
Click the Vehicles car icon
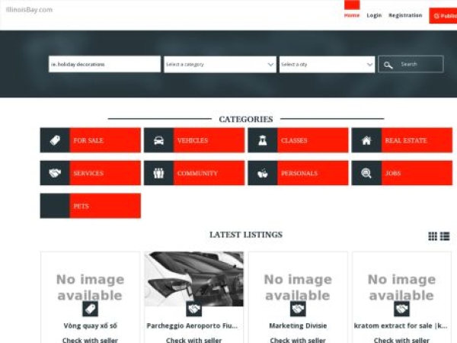pyautogui.click(x=158, y=140)
